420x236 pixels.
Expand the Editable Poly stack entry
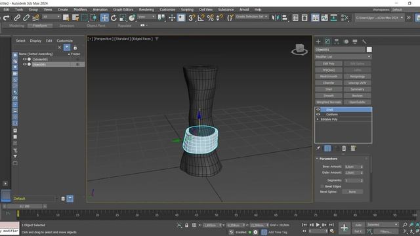[318, 119]
